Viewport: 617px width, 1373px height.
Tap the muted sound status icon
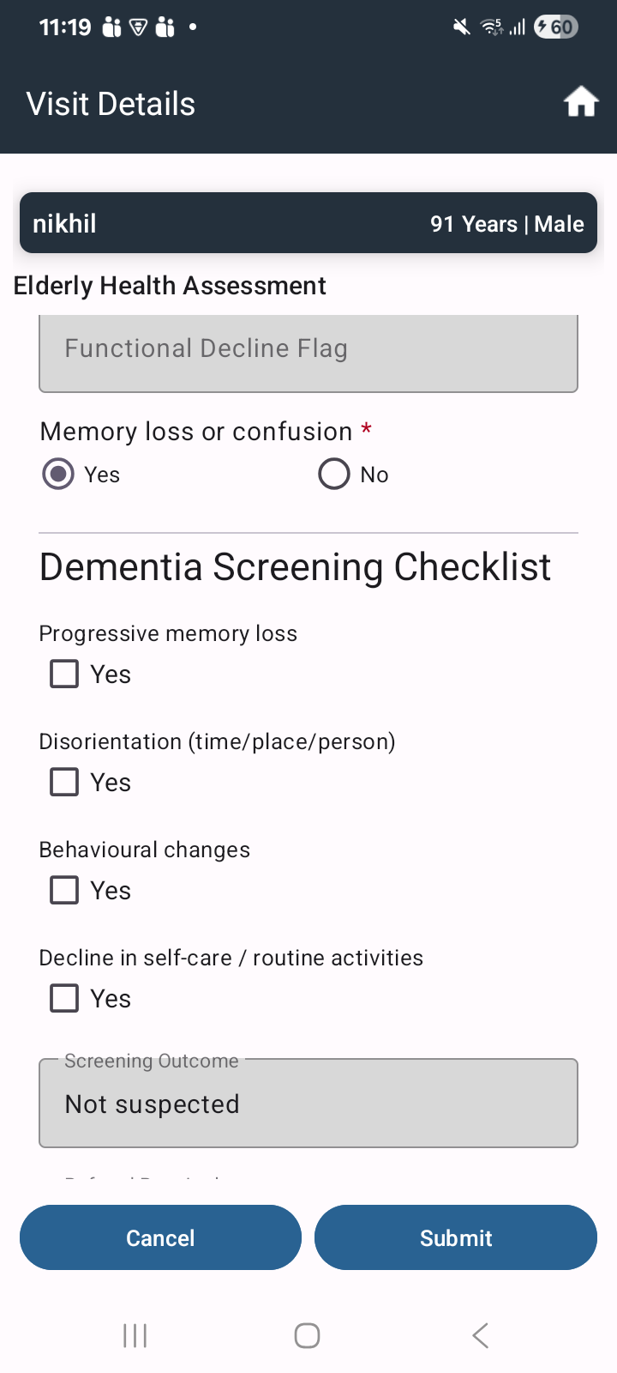[461, 27]
